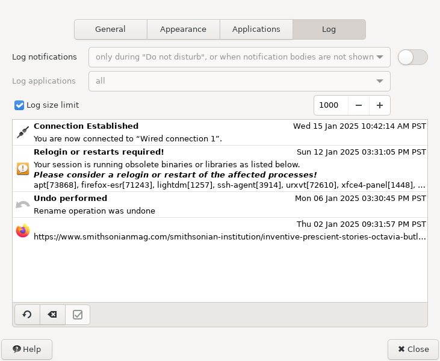This screenshot has height=361, width=440.
Task: Switch to the Appearance tab
Action: tap(183, 29)
